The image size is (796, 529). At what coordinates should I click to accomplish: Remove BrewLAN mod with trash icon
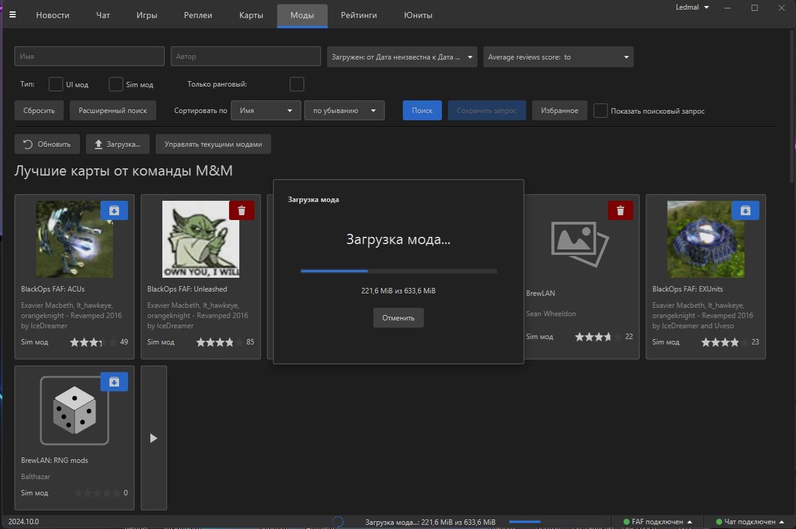[620, 210]
